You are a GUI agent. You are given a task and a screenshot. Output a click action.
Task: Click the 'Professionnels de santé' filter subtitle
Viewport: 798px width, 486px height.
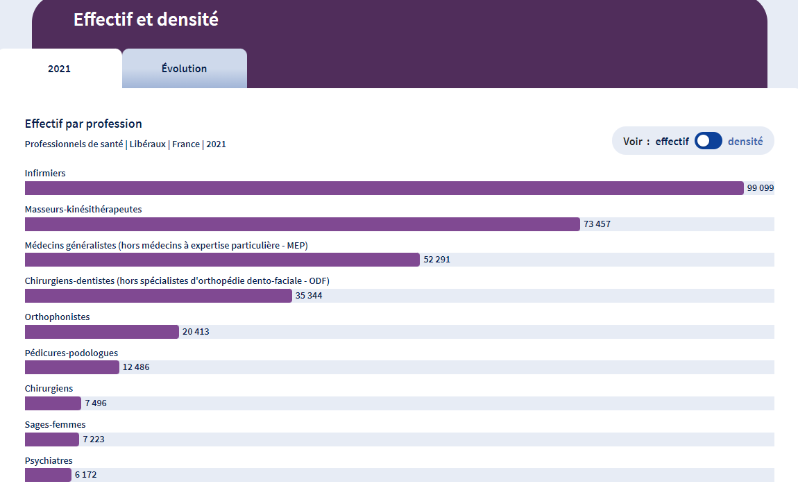[x=74, y=144]
